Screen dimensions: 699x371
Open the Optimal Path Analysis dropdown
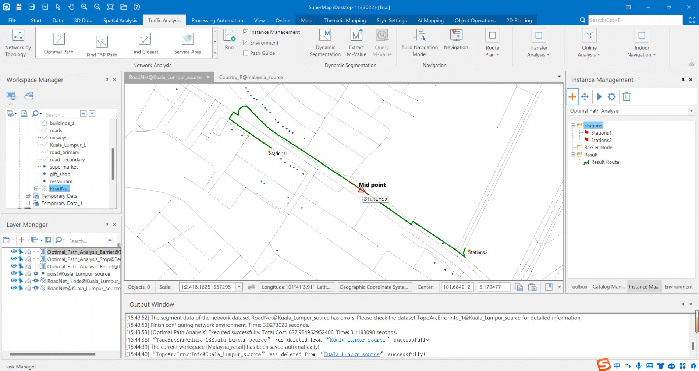click(x=691, y=111)
